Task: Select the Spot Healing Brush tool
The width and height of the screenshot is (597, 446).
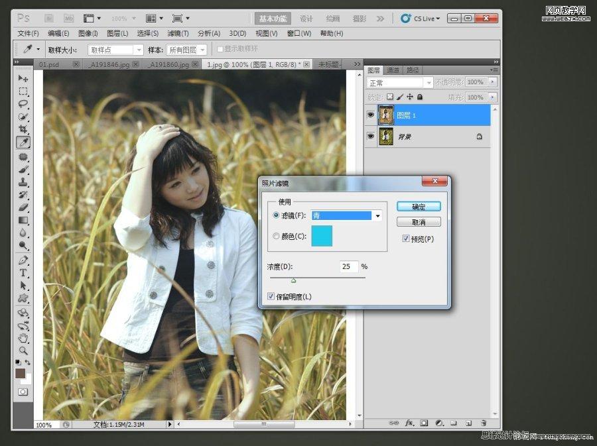Action: click(23, 156)
